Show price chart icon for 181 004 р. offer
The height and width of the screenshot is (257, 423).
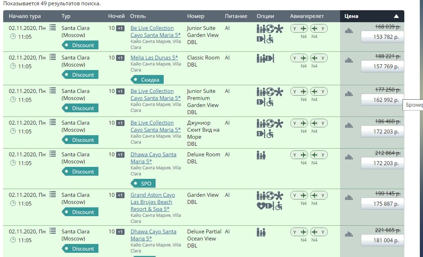coord(349,234)
